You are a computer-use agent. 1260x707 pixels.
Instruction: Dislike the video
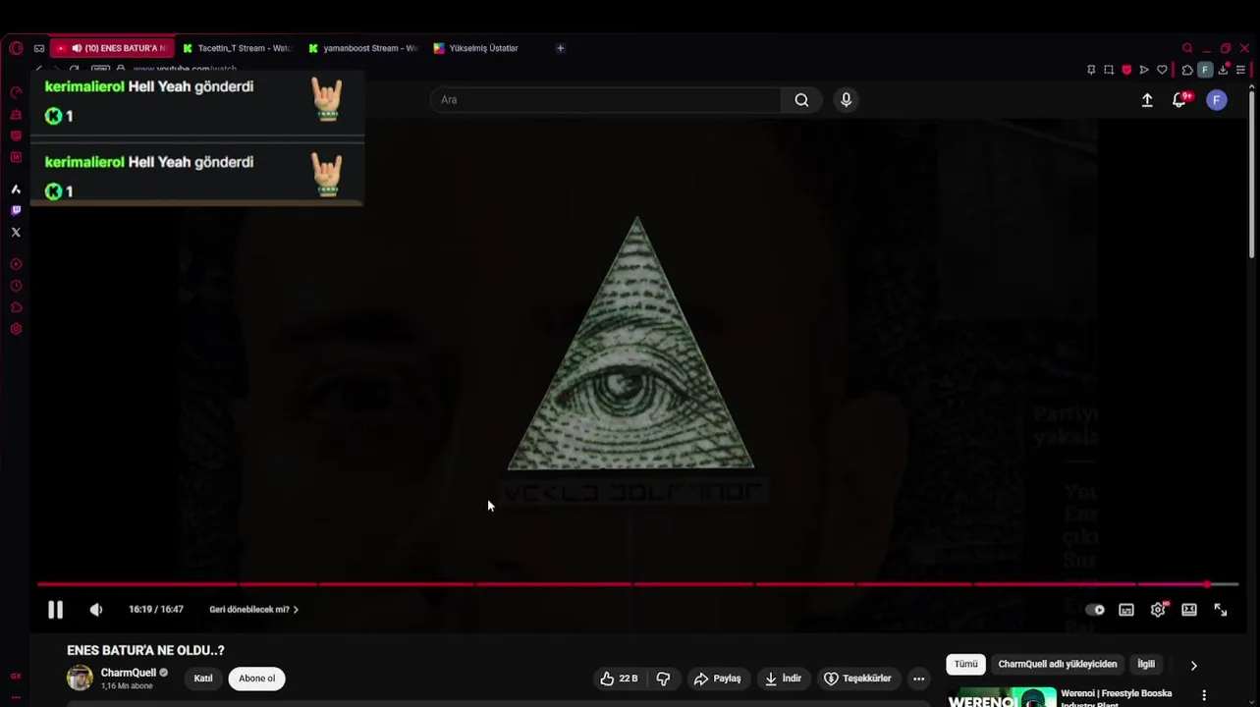pos(663,679)
